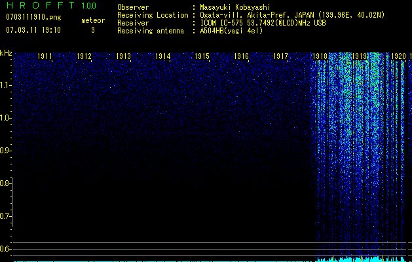Screen dimensions: 412x262
Task: Click the 1913 time marker
Action: pyautogui.click(x=123, y=56)
